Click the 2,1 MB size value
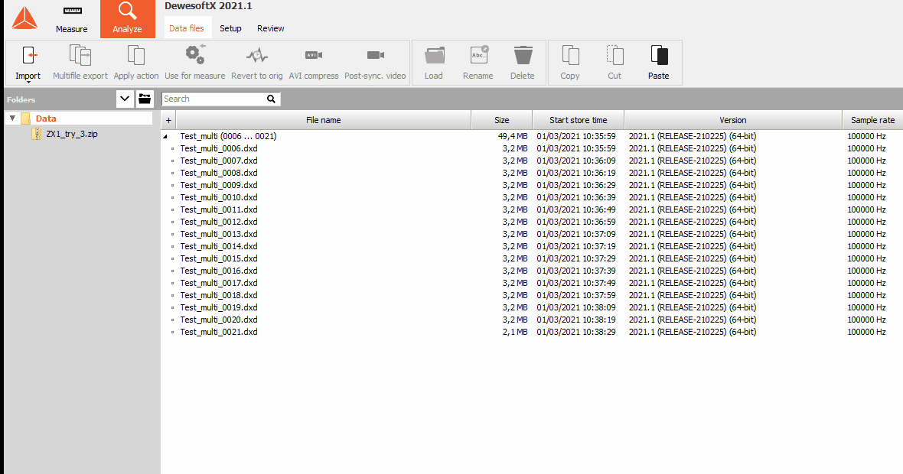 pos(515,332)
